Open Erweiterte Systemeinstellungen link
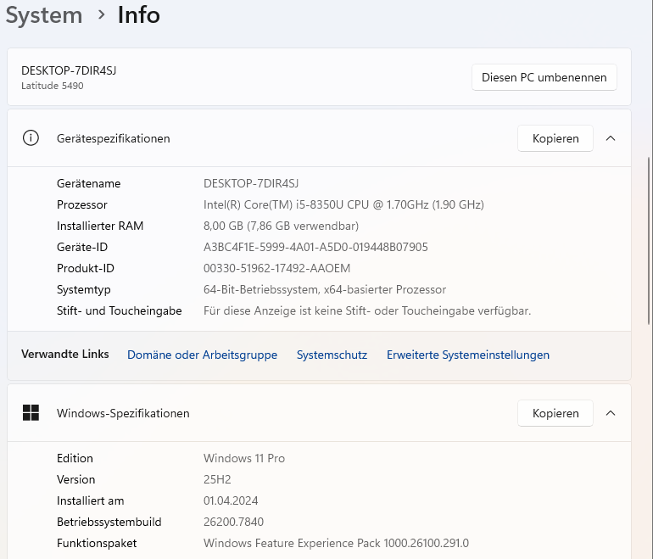 468,355
